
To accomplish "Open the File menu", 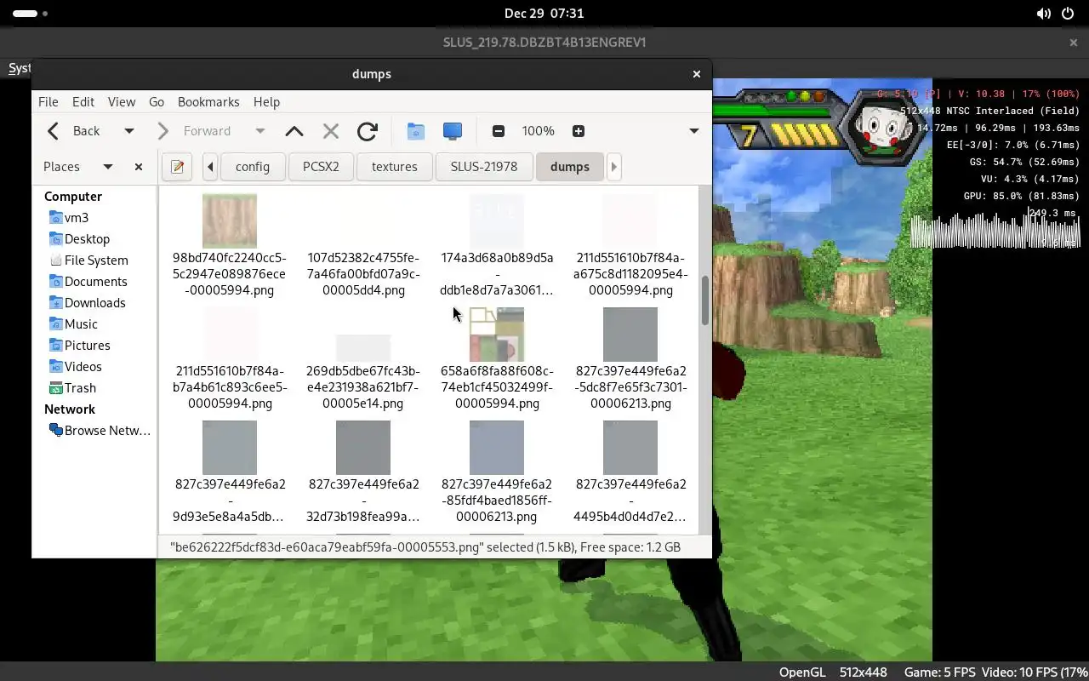I will coord(48,102).
